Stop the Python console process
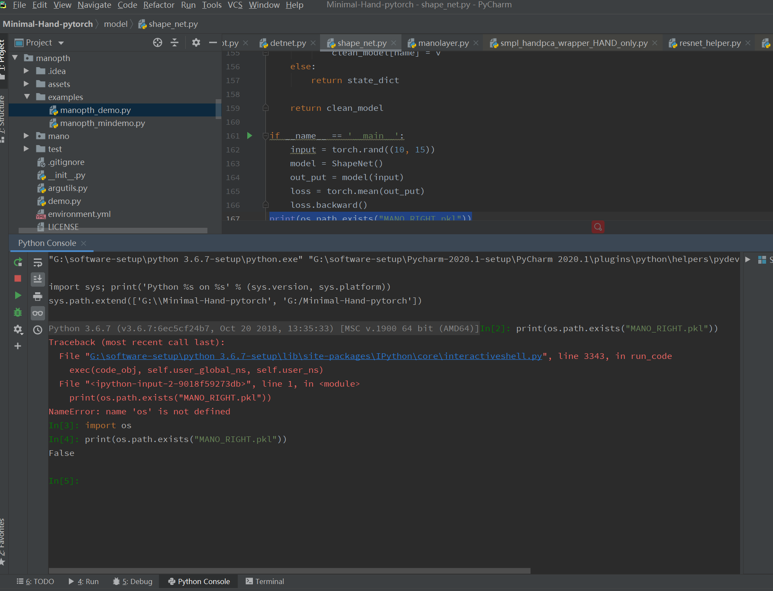Screen dimensions: 773x591 coord(18,278)
